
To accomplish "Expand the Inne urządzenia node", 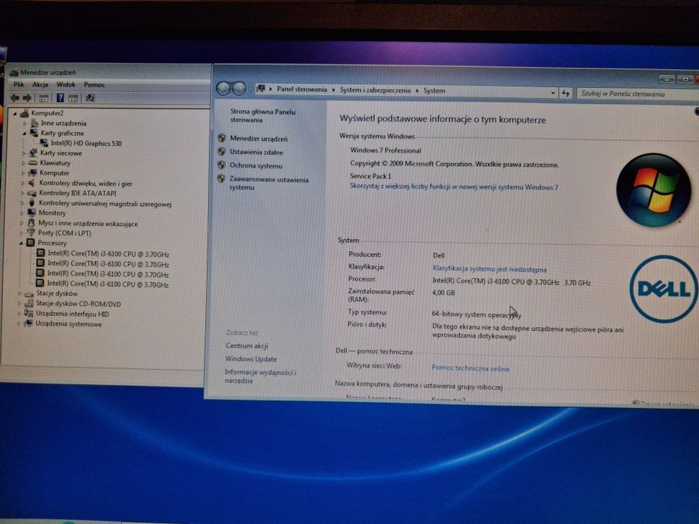I will [x=25, y=124].
